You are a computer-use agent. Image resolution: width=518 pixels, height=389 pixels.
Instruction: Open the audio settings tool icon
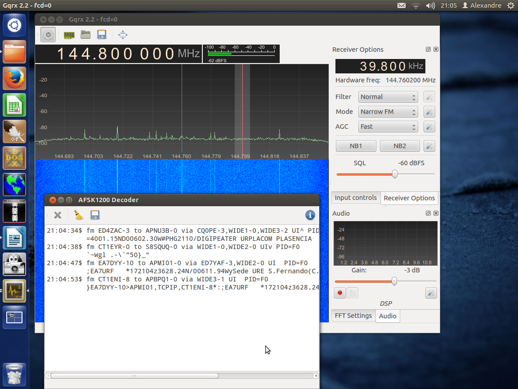click(431, 293)
